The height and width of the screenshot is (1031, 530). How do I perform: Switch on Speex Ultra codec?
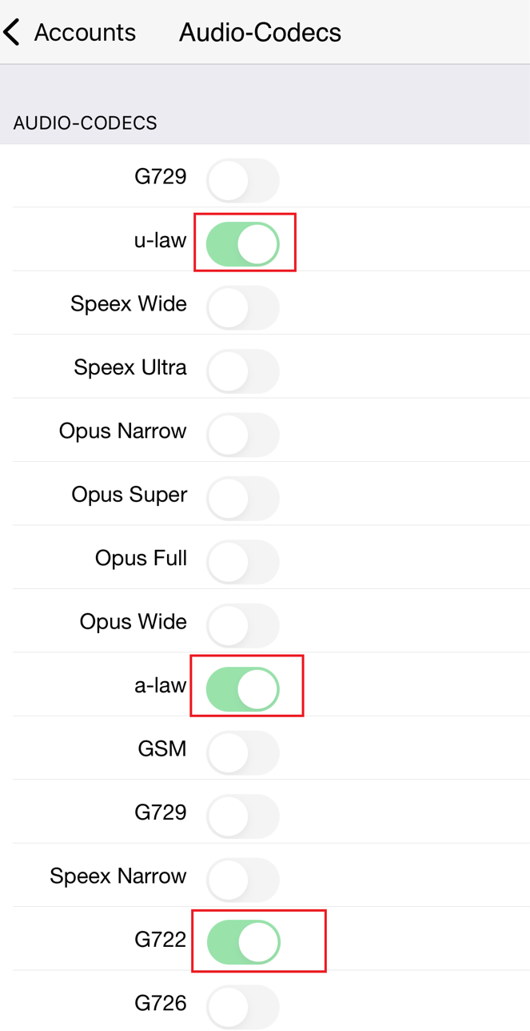pos(243,371)
